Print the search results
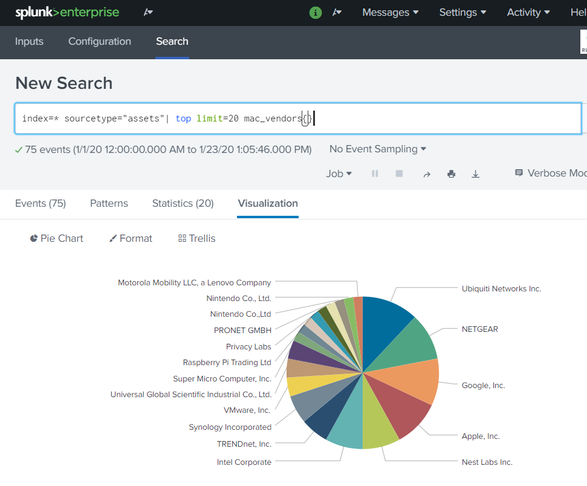This screenshot has height=486, width=587. (x=451, y=174)
